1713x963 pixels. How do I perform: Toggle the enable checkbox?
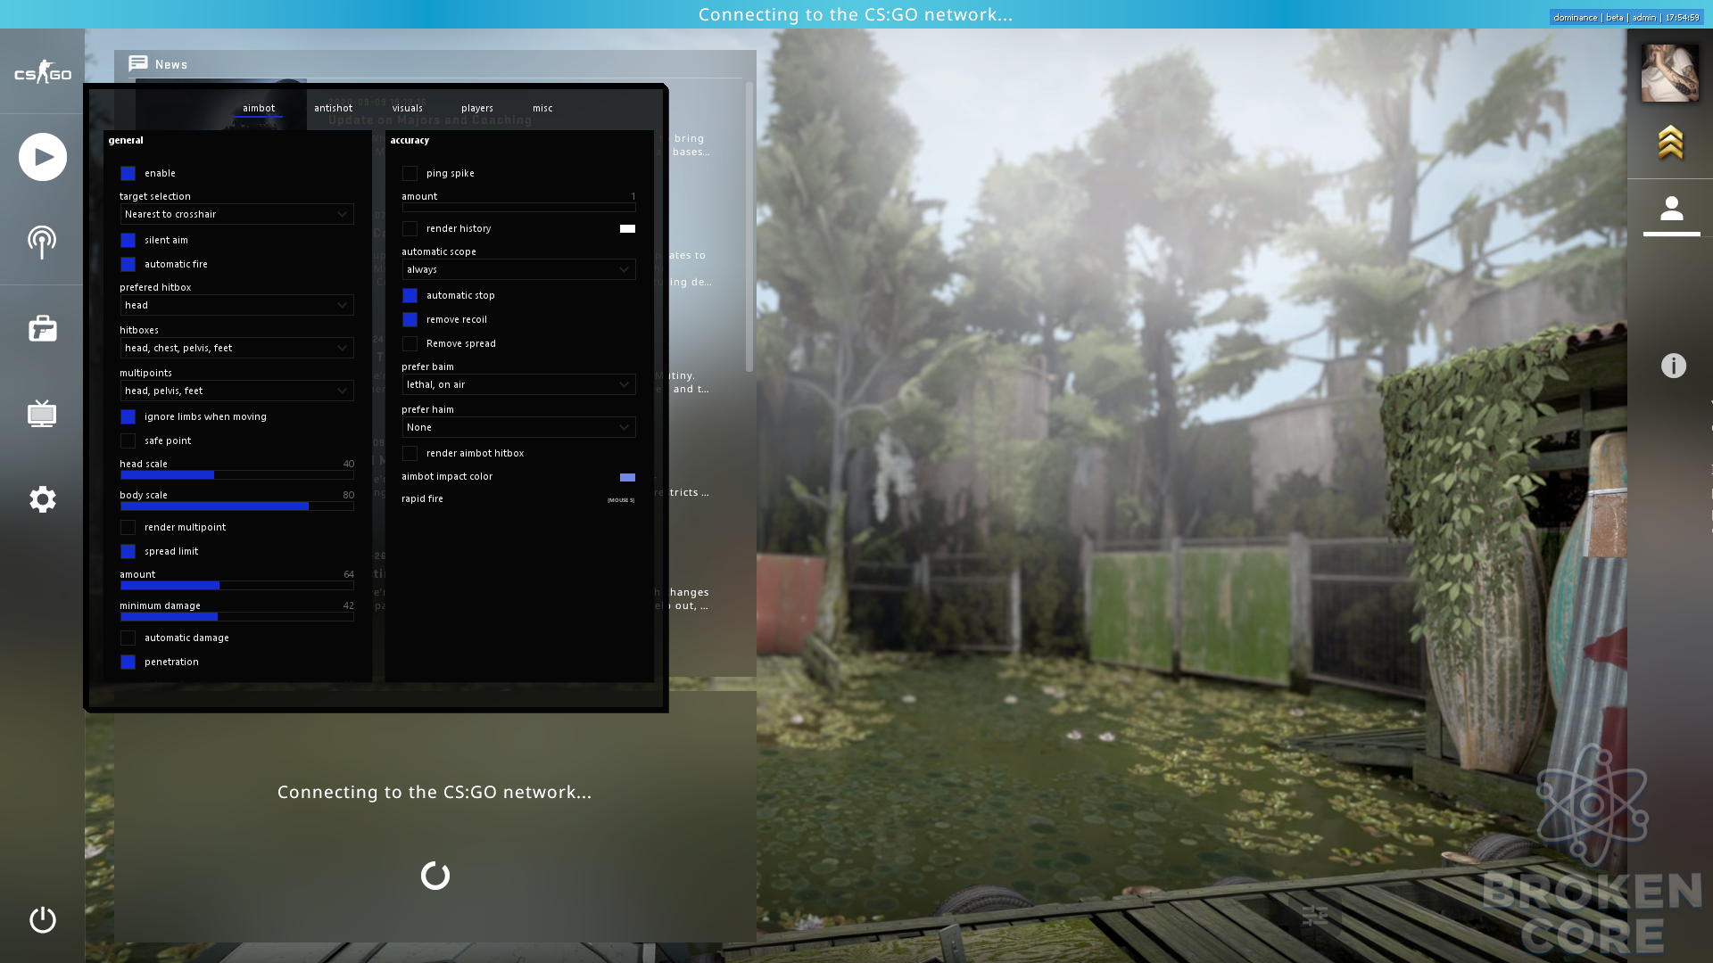(x=128, y=173)
